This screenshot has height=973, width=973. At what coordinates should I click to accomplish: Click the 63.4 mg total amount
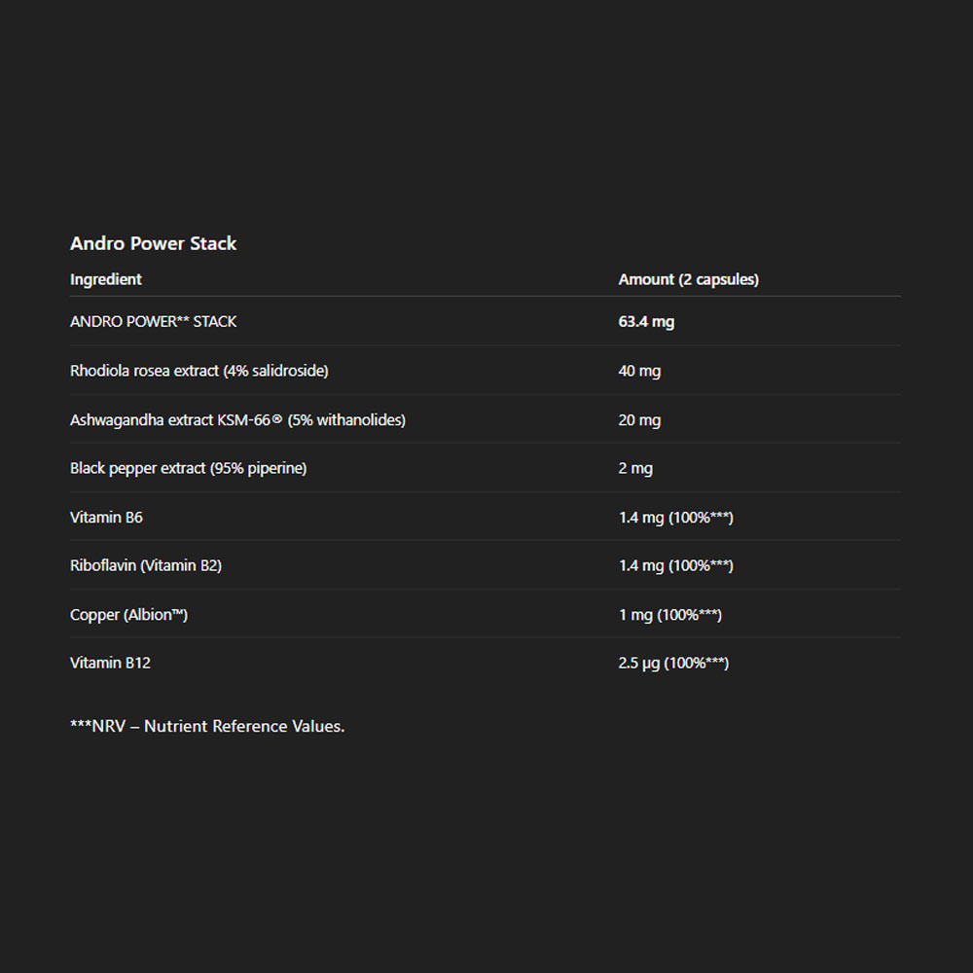click(x=646, y=322)
